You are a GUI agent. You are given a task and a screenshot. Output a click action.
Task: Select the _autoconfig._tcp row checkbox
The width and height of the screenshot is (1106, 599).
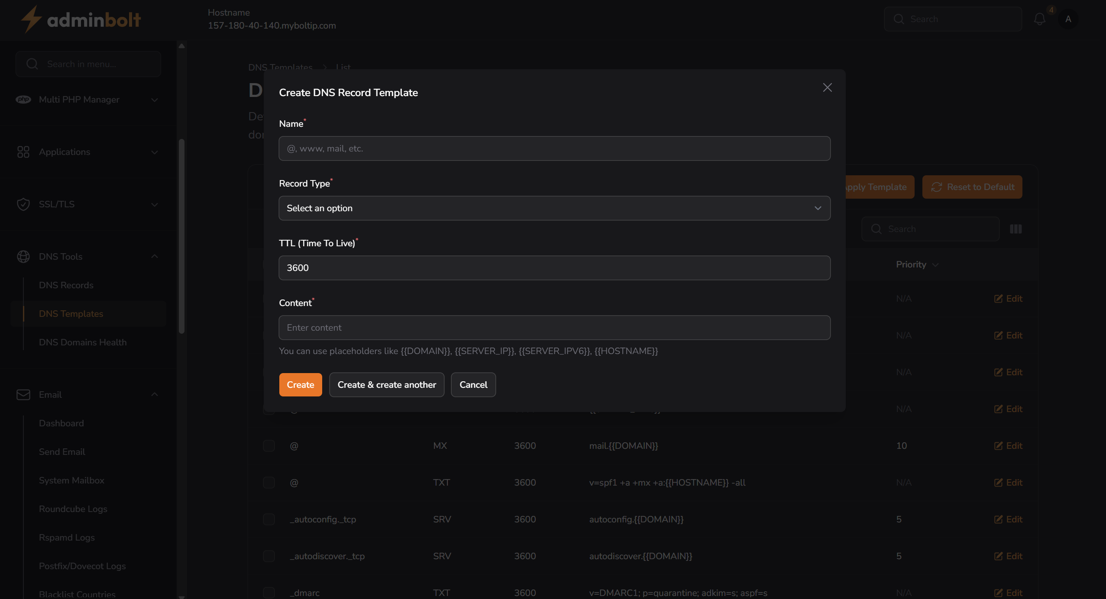tap(269, 519)
